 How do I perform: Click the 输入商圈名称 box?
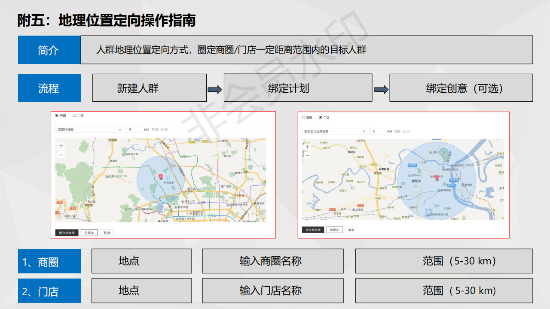(x=273, y=261)
